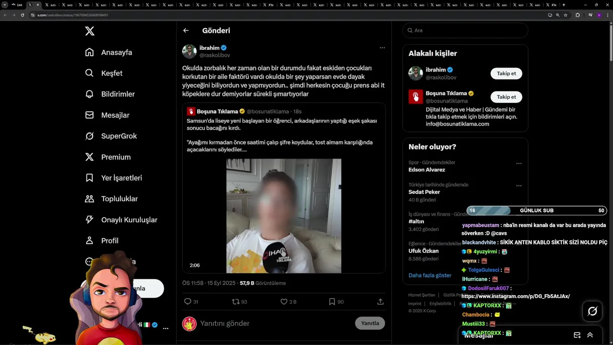Image resolution: width=613 pixels, height=345 pixels.
Task: Open SuperGrok from the sidebar
Action: tap(111, 136)
